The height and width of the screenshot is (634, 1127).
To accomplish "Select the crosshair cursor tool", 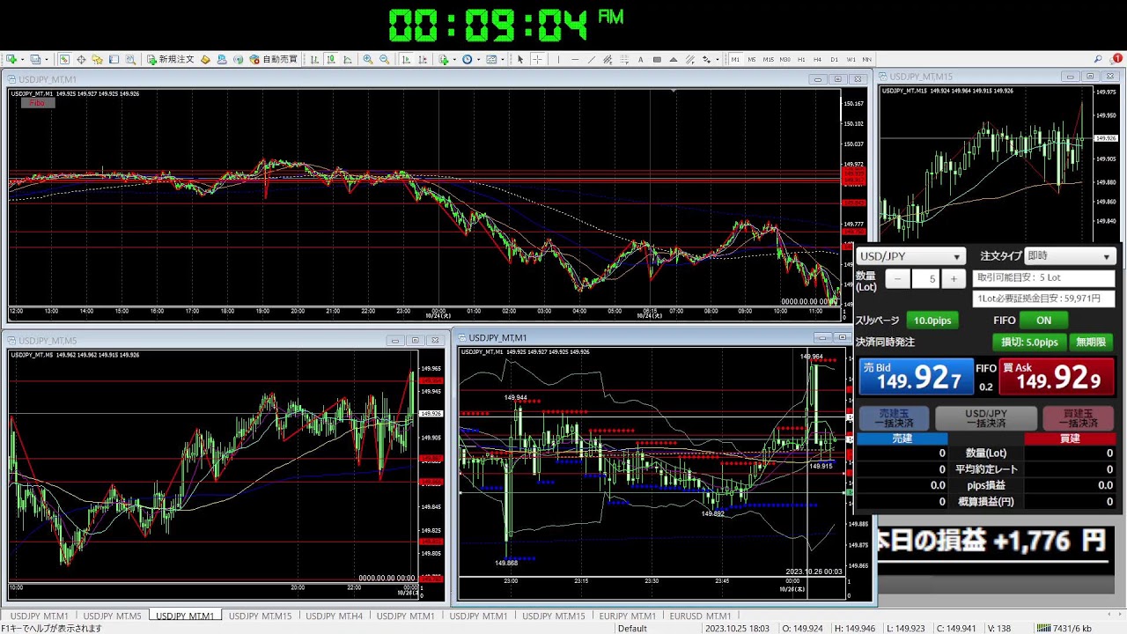I will pos(537,60).
